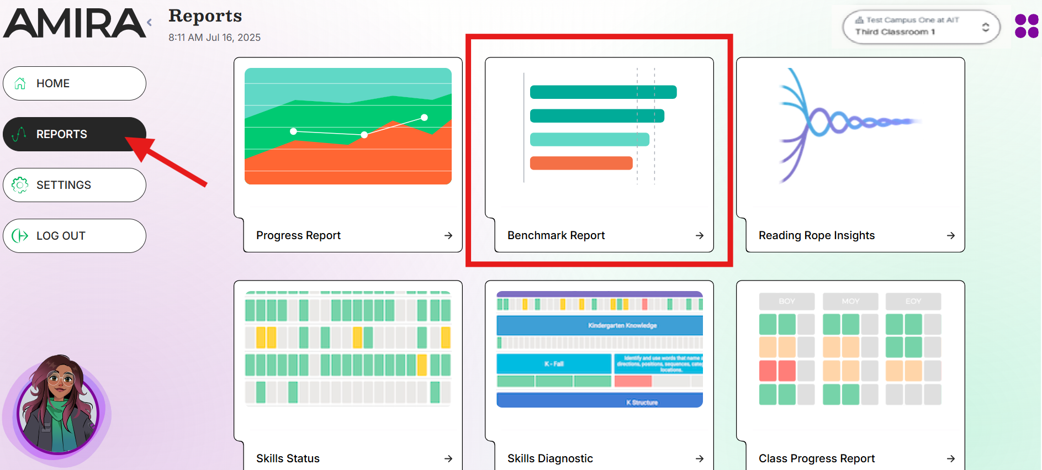This screenshot has height=470, width=1042.
Task: Collapse sidebar with chevron beside AMIRA logo
Action: point(150,23)
